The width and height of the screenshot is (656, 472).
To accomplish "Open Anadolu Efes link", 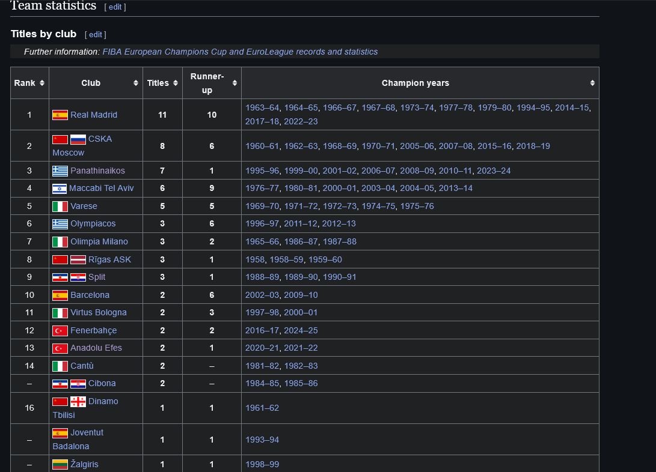I will coord(96,348).
